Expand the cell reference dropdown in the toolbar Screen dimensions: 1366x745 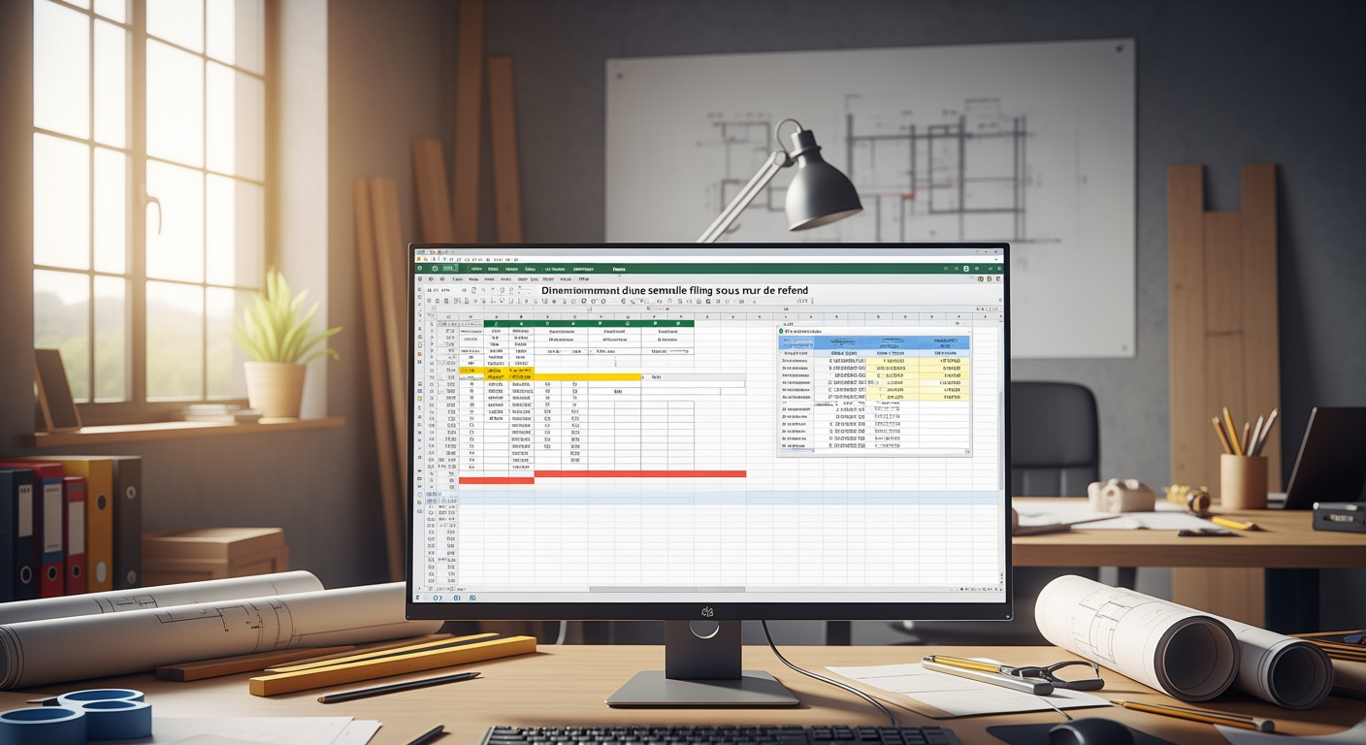[448, 308]
